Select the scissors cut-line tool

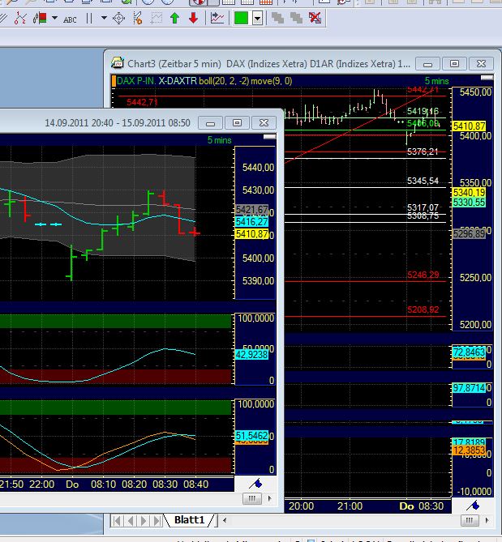coord(137,18)
